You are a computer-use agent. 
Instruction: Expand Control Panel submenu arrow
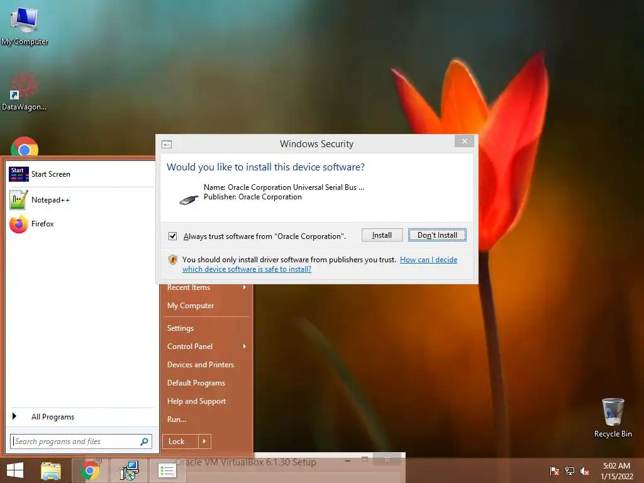click(x=245, y=347)
